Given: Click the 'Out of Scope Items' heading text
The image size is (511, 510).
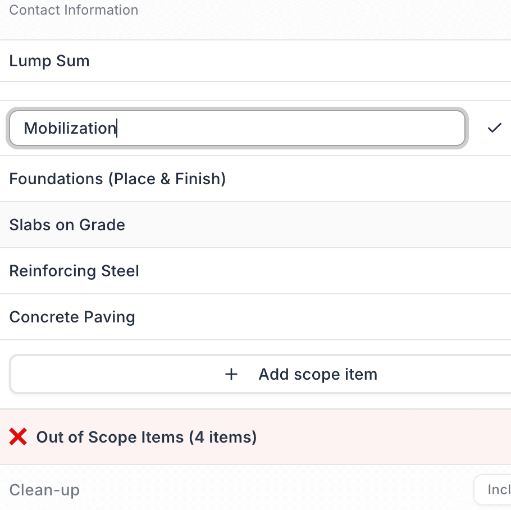Looking at the screenshot, I should click(x=110, y=437).
